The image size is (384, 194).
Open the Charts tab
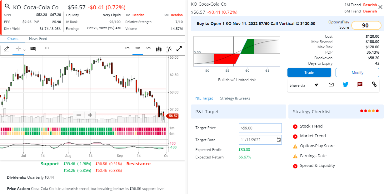pos(13,39)
